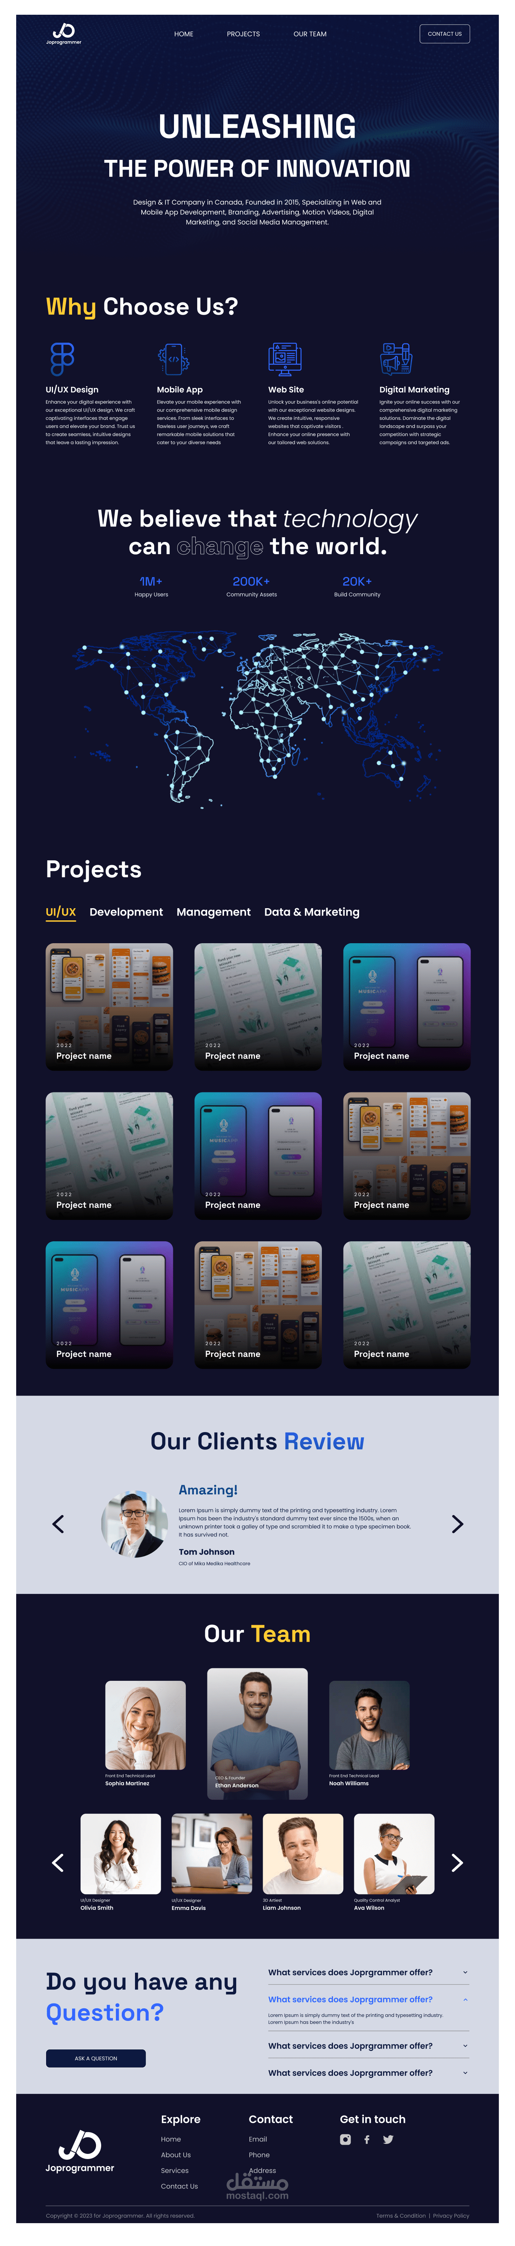Image resolution: width=515 pixels, height=2246 pixels.
Task: Collapse the expanded blue FAQ question
Action: click(465, 1999)
